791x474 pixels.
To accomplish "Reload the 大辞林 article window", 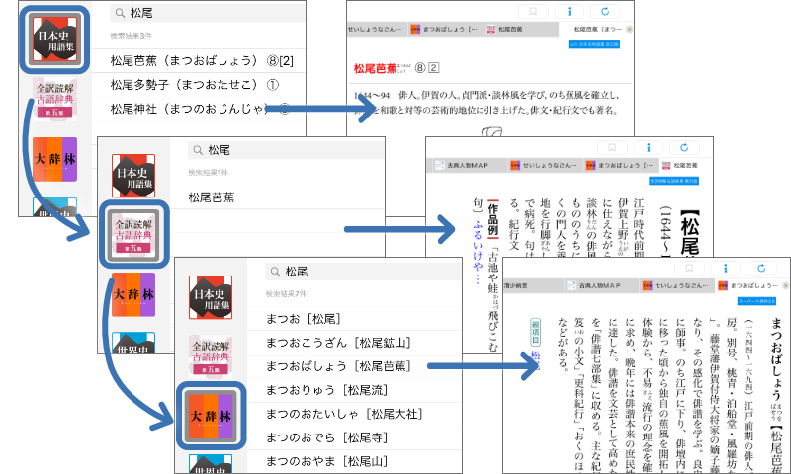I will click(x=761, y=268).
